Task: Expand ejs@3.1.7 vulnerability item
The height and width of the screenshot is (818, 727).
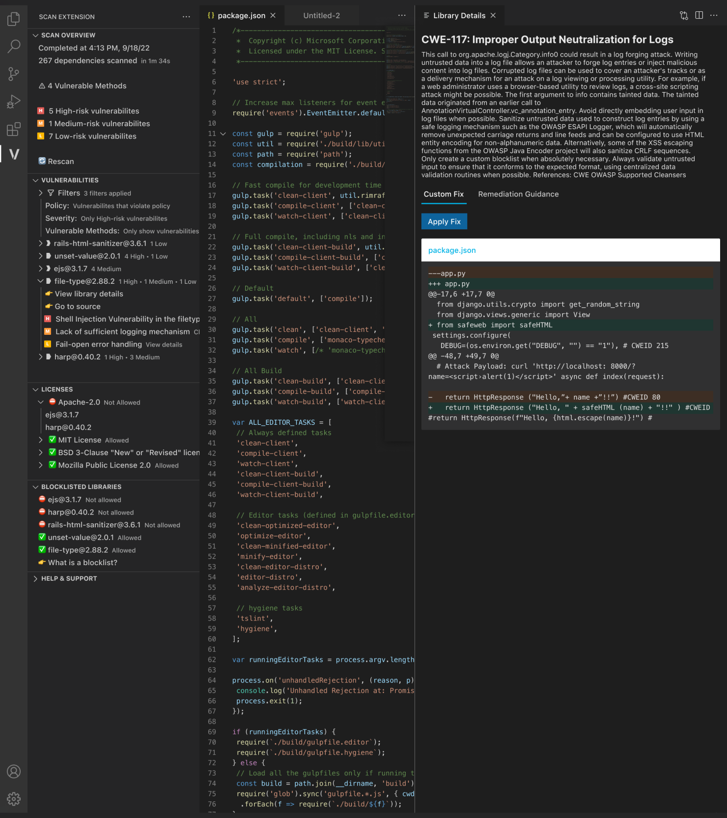Action: 41,269
